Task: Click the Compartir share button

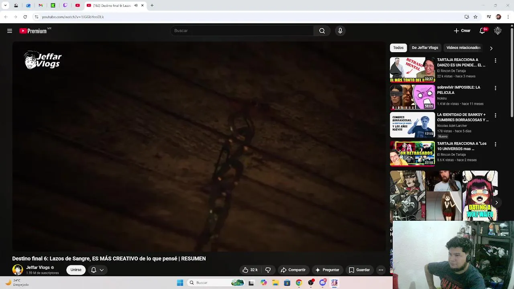Action: 293,270
